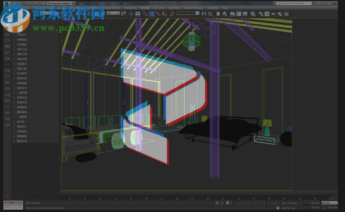Click the keyword search input field
The width and height of the screenshot is (345, 212).
point(294,3)
